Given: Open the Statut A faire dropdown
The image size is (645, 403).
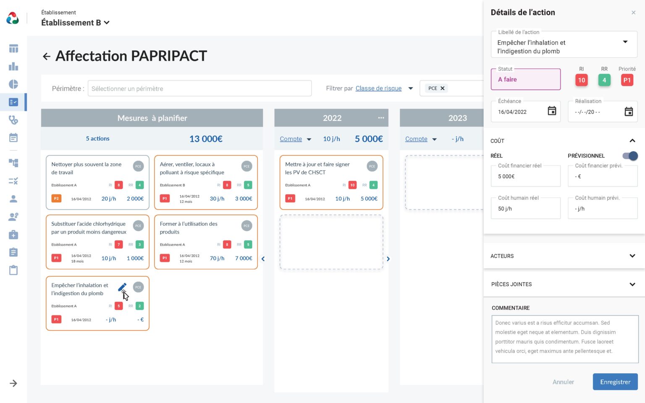Looking at the screenshot, I should (x=526, y=79).
